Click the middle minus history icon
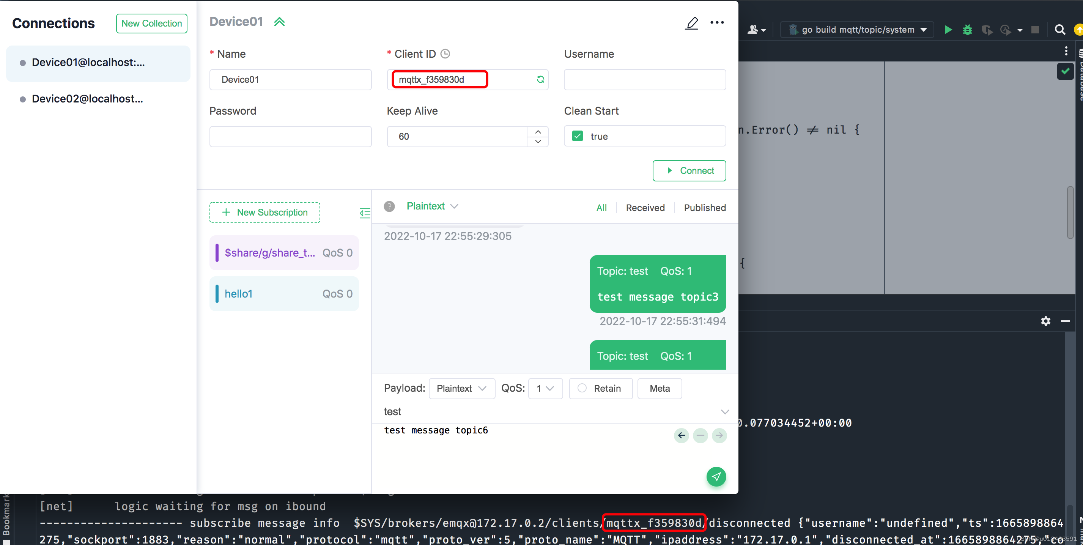 click(700, 435)
